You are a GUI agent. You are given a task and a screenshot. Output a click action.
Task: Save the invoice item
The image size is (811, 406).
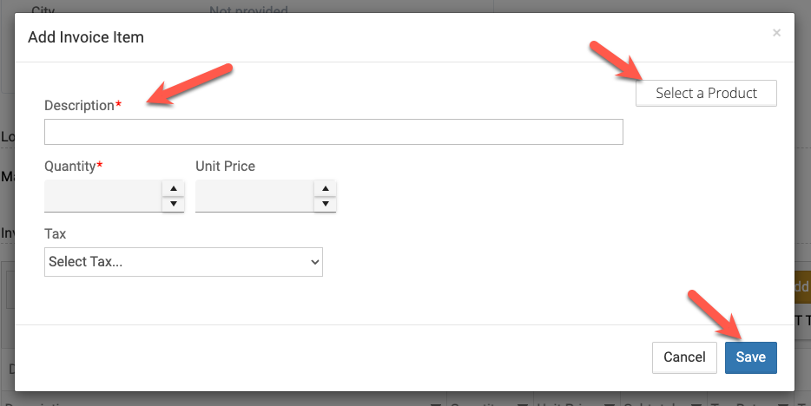coord(750,357)
